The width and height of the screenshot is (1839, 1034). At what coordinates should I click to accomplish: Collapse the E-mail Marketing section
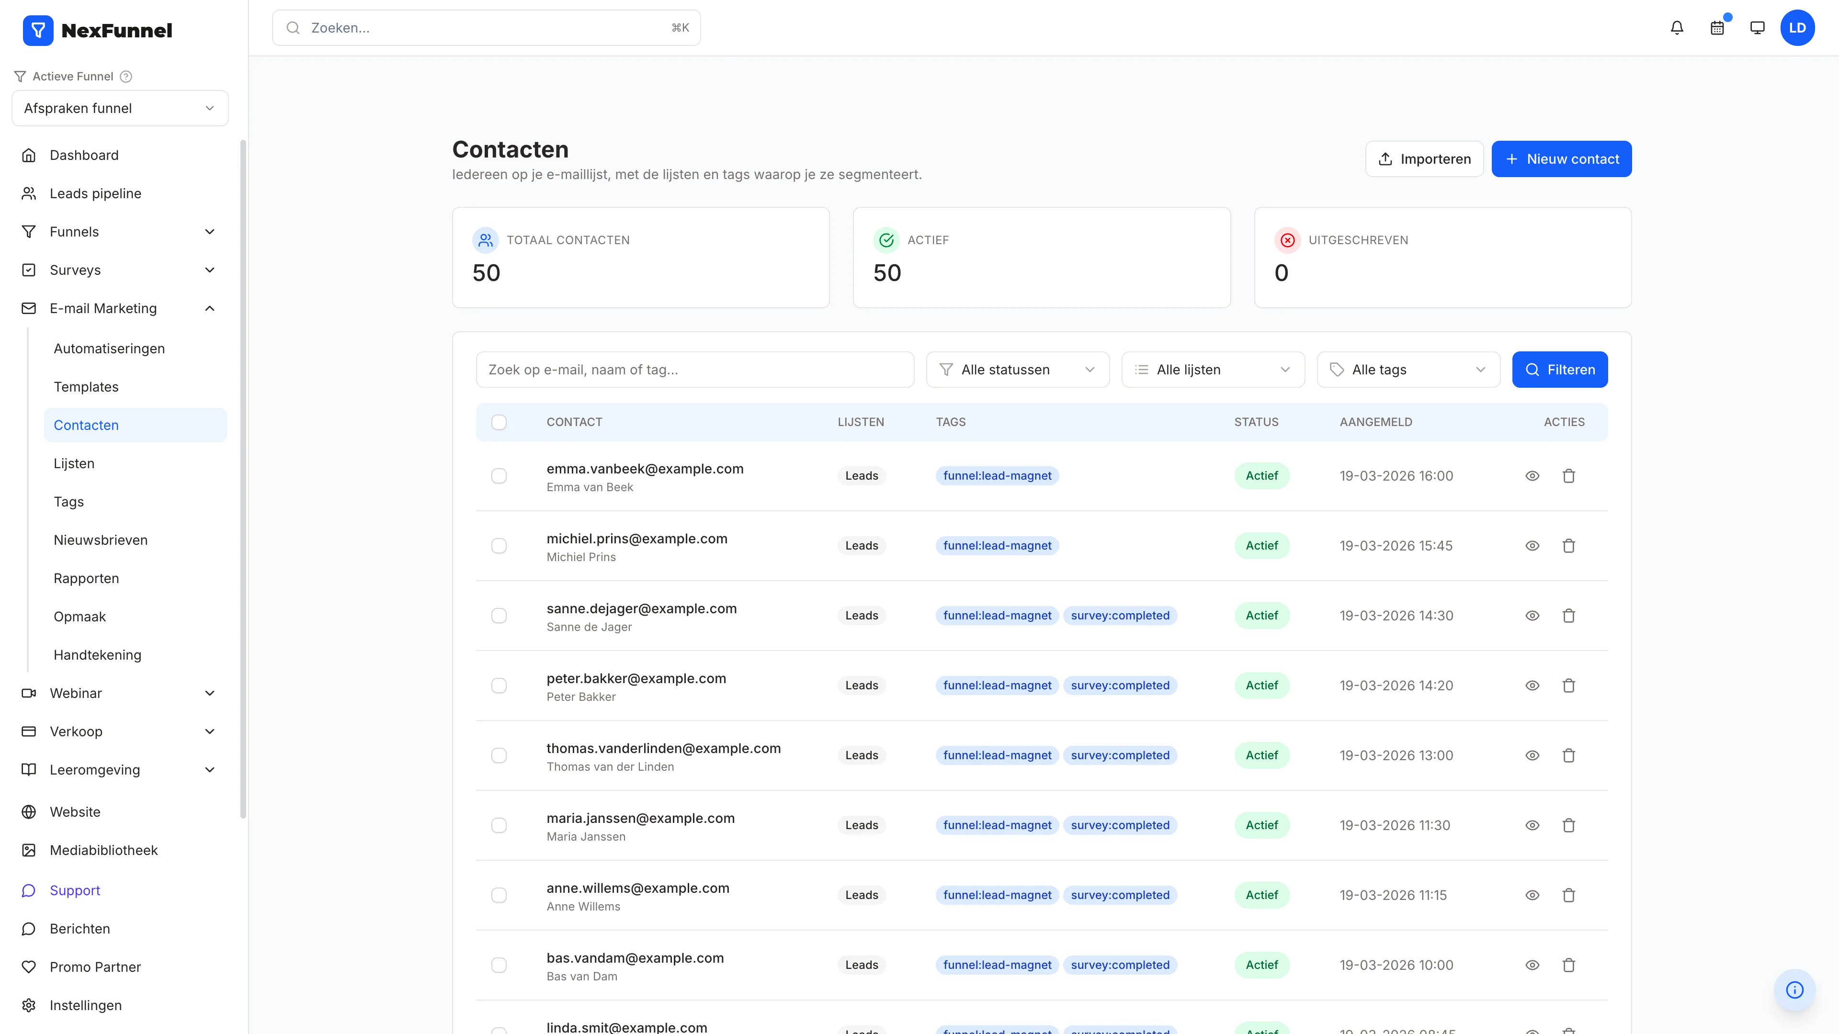click(120, 309)
